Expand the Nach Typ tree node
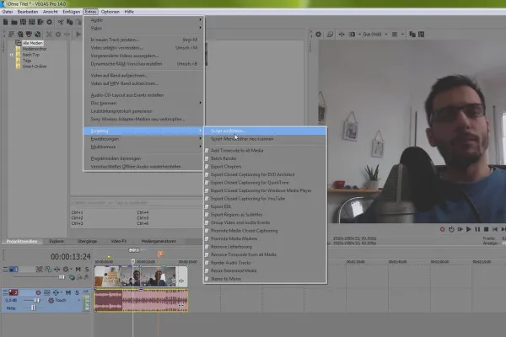506x337 pixels. (x=12, y=55)
